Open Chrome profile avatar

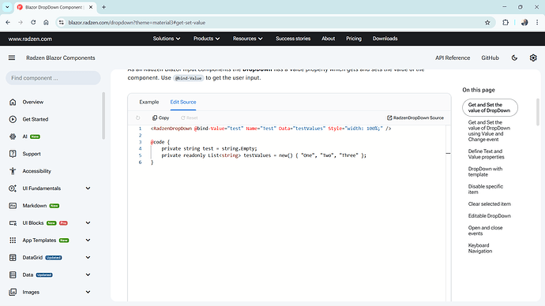click(524, 23)
